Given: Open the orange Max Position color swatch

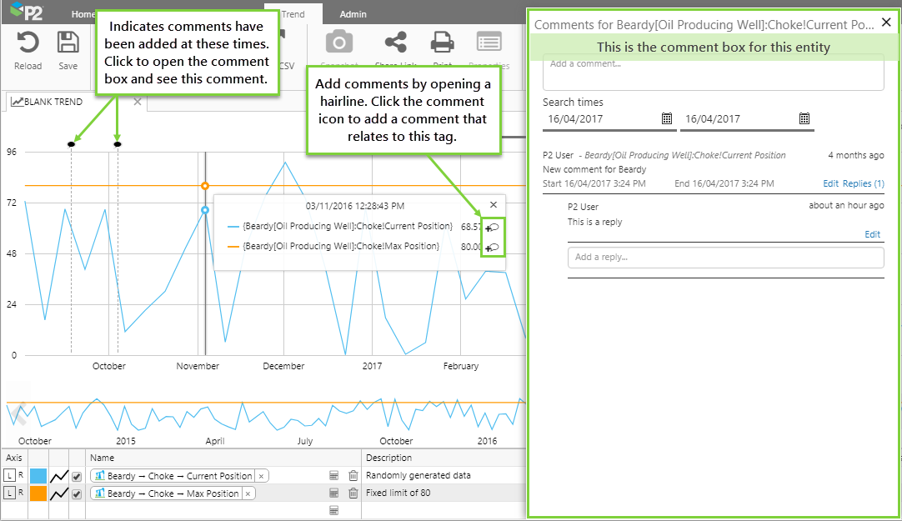Looking at the screenshot, I should click(x=38, y=493).
